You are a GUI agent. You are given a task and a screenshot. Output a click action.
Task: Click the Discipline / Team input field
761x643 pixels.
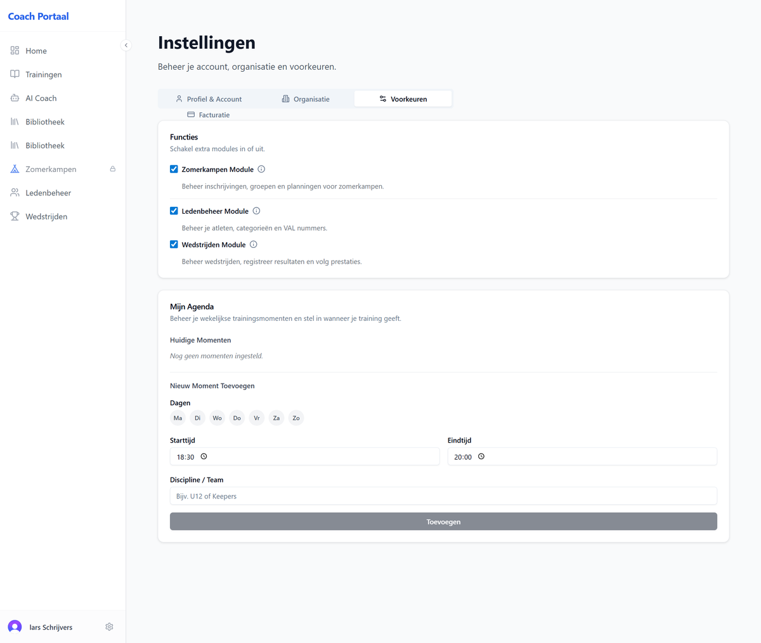tap(443, 496)
